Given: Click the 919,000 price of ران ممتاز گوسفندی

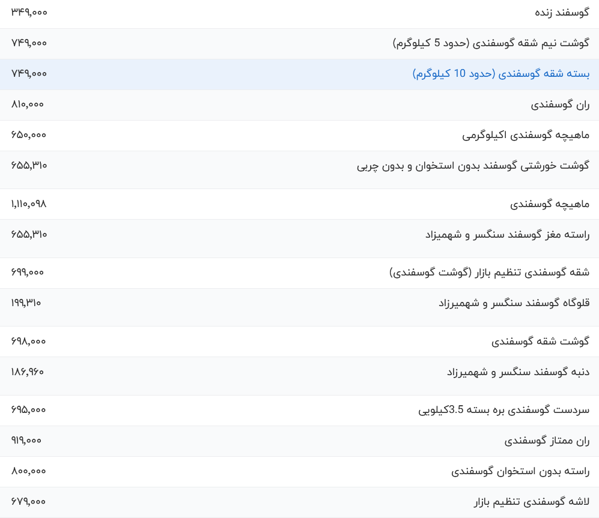Looking at the screenshot, I should coord(26,440).
